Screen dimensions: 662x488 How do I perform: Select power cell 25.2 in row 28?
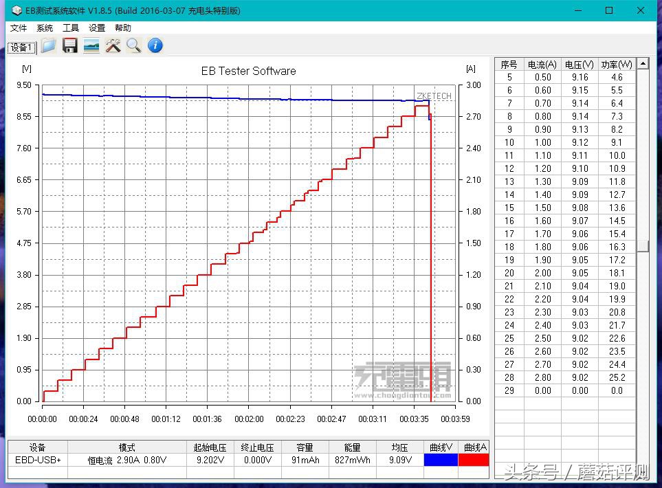tap(617, 377)
